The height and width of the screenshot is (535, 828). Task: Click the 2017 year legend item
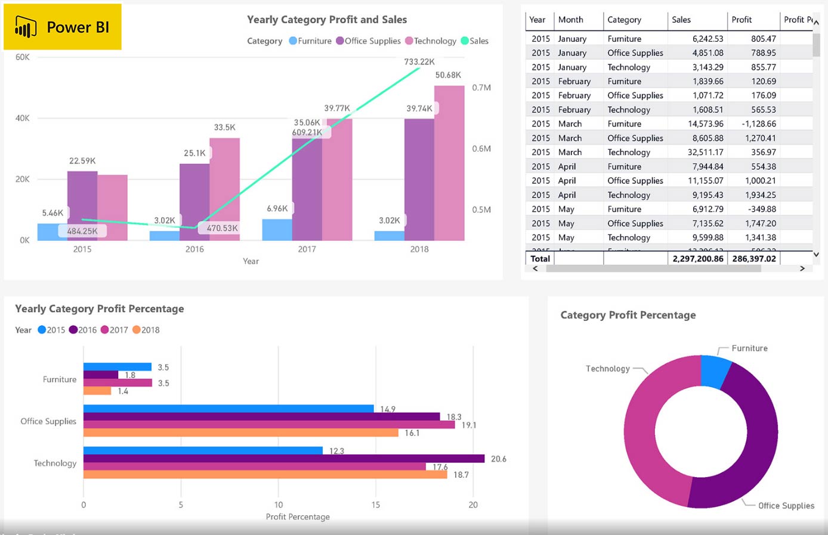click(x=115, y=330)
